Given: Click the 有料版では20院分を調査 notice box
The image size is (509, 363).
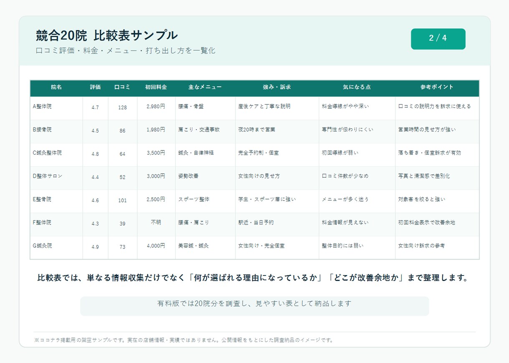Looking at the screenshot, I should [x=254, y=306].
